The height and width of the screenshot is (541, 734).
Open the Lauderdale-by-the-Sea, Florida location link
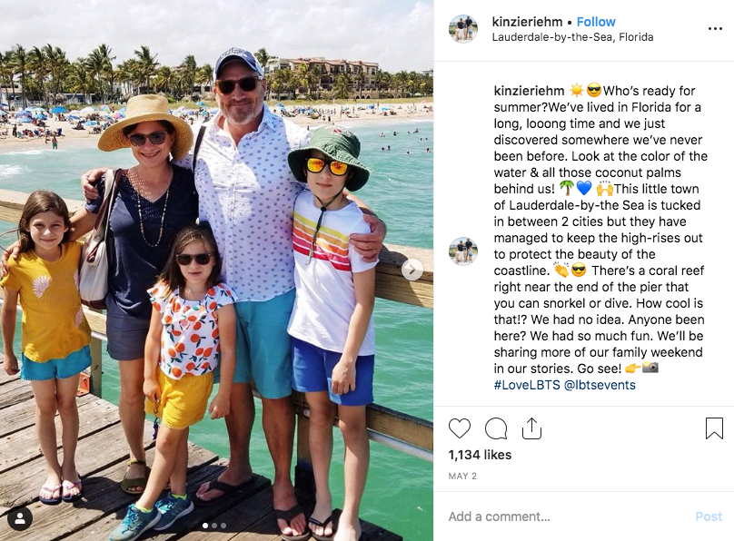572,37
